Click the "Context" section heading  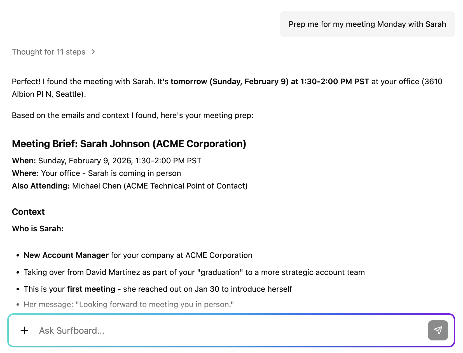[28, 212]
